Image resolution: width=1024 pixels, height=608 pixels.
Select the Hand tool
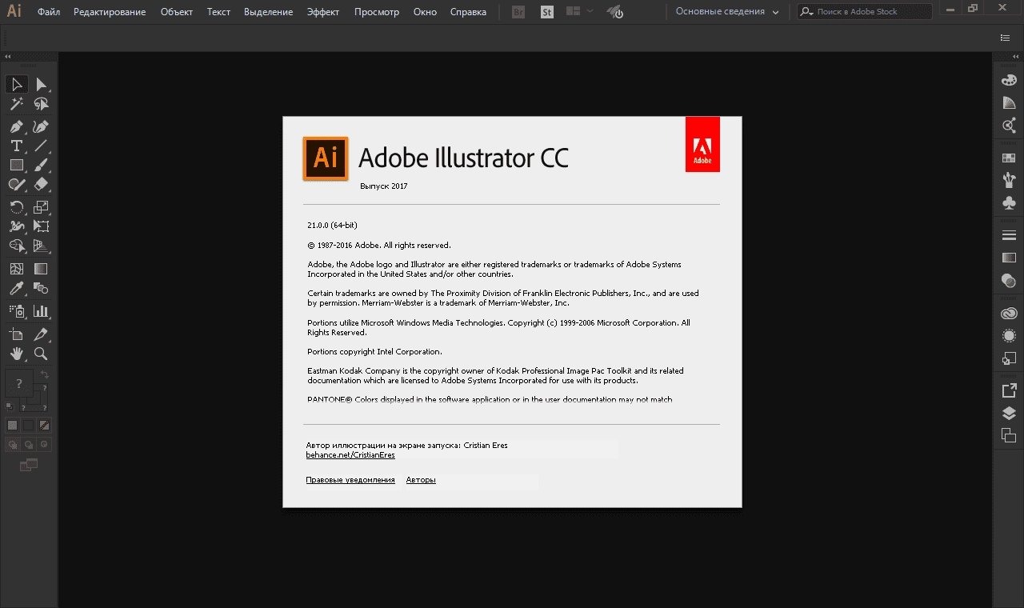[16, 354]
